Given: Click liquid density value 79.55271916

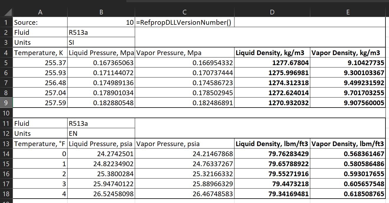Looking at the screenshot, I should tap(272, 174).
